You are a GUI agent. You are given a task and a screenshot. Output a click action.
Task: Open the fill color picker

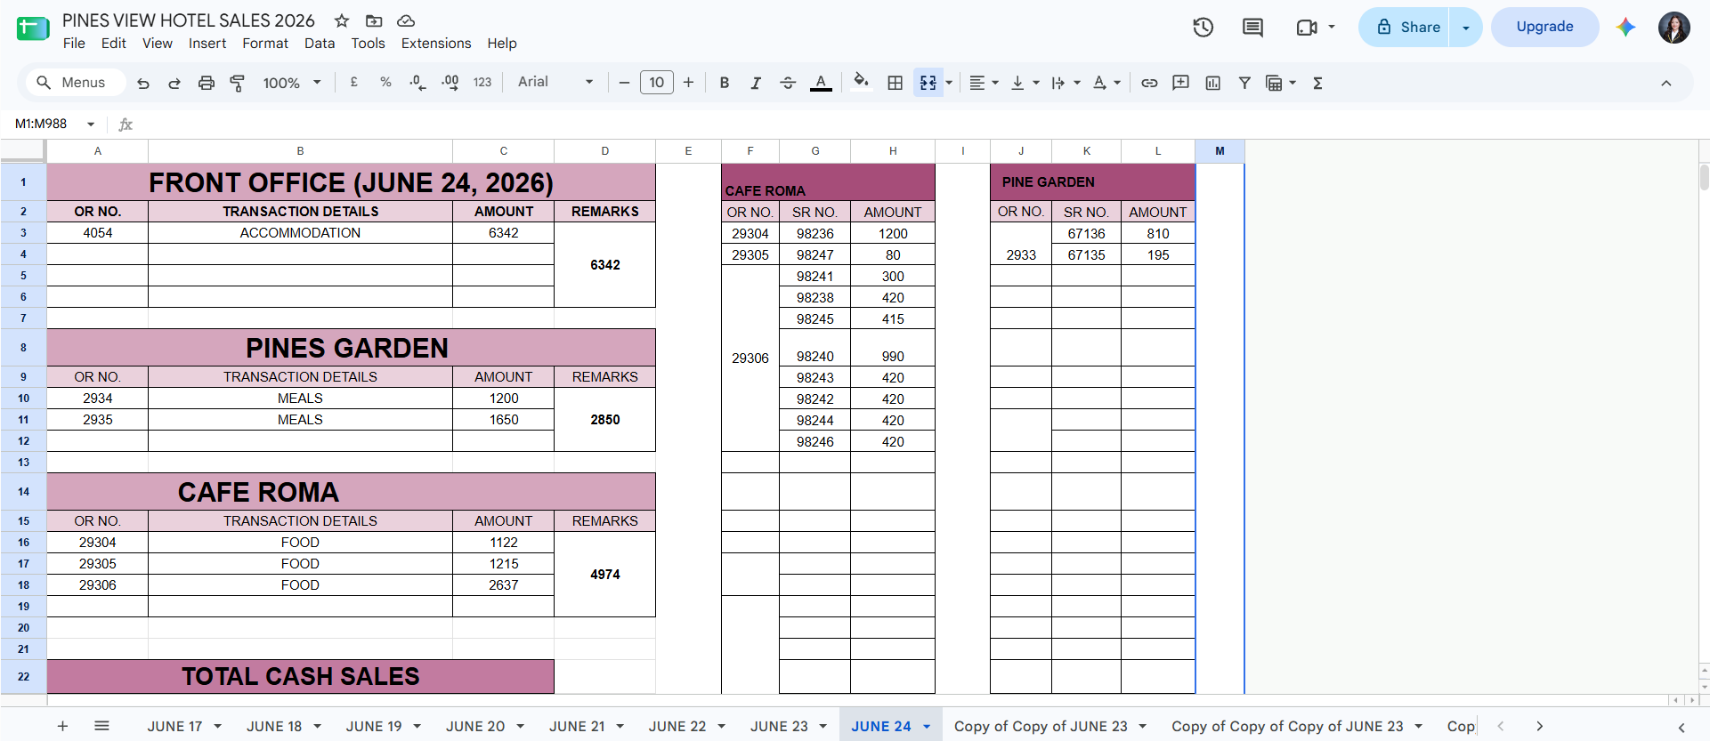(x=861, y=83)
